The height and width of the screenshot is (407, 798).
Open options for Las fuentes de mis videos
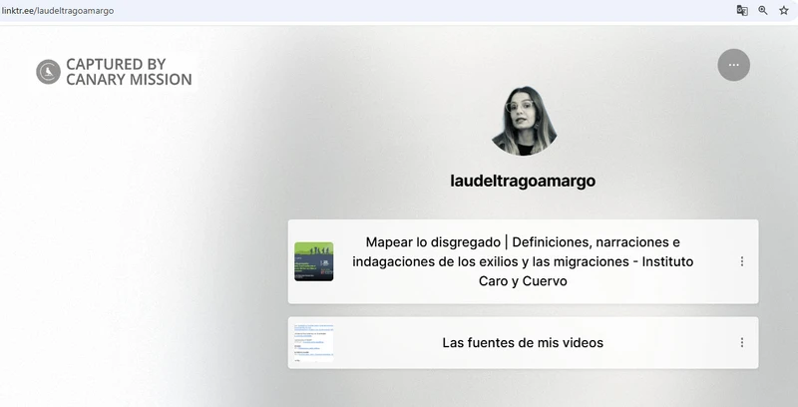[x=742, y=343]
